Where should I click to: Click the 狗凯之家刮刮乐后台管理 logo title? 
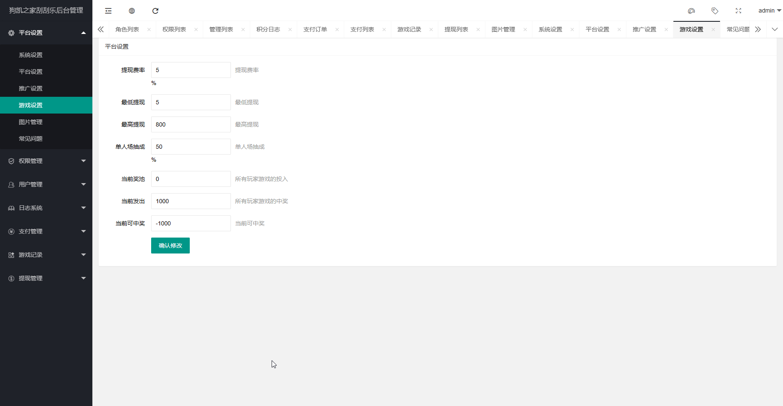tap(46, 10)
